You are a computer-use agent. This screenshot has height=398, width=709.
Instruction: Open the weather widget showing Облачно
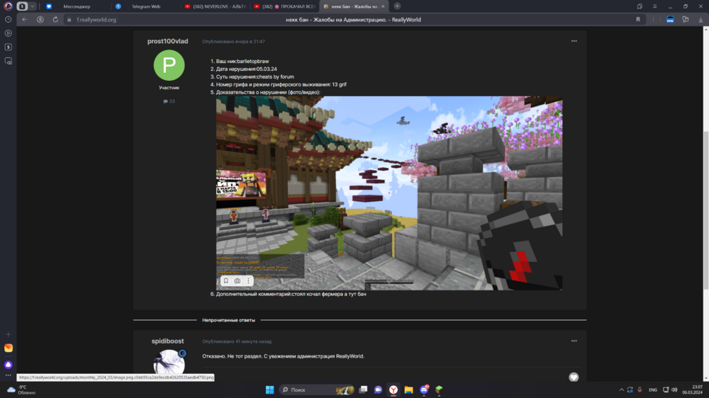[22, 390]
